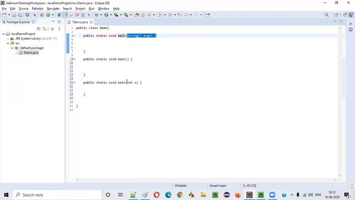Toggle block selection mode in the toolbar

(x=83, y=15)
